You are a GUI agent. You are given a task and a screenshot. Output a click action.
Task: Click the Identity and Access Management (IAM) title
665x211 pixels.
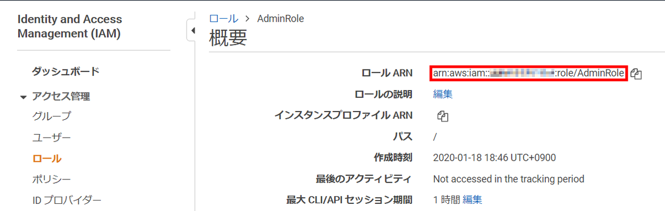point(70,27)
